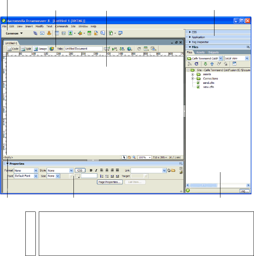This screenshot has height=256, width=254.
Task: Open the Insert menu
Action: click(x=29, y=26)
